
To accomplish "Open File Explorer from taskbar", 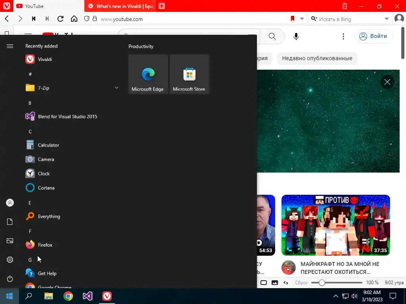I will 48,296.
